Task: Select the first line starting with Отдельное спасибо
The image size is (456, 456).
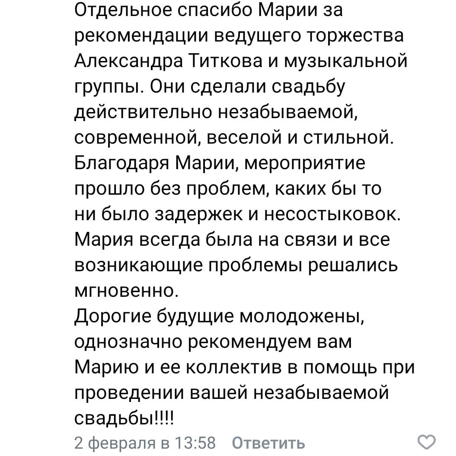Action: point(208,10)
